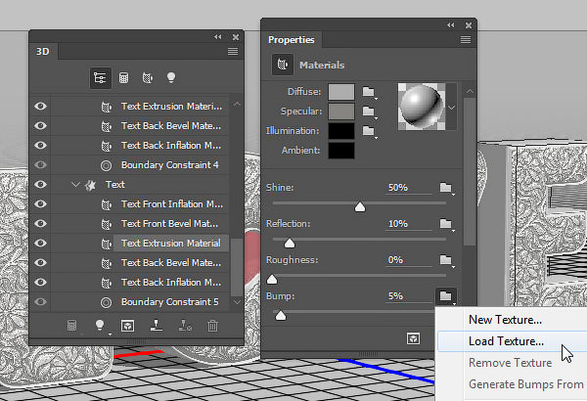The height and width of the screenshot is (401, 587).
Task: Select the Properties tab
Action: (292, 40)
